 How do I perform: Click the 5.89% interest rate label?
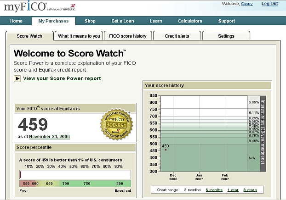tap(254, 102)
